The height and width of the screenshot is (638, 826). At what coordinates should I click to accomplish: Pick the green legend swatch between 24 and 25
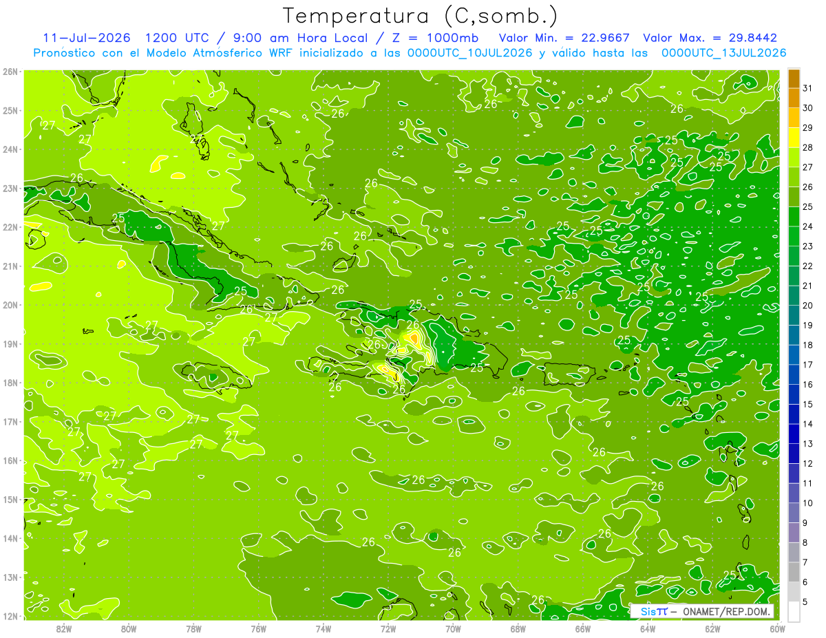pos(794,217)
